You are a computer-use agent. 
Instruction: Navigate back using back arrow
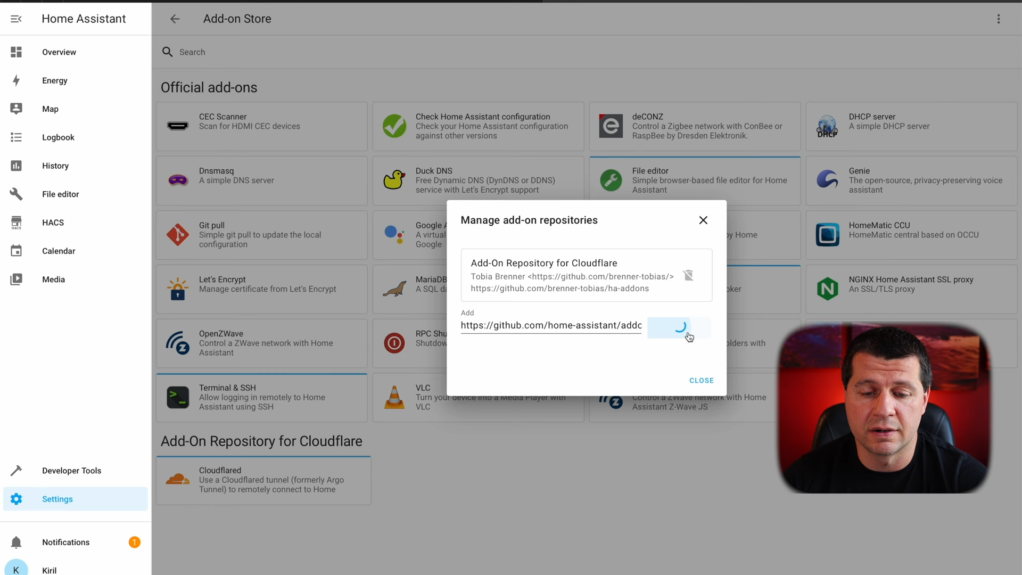click(x=174, y=18)
